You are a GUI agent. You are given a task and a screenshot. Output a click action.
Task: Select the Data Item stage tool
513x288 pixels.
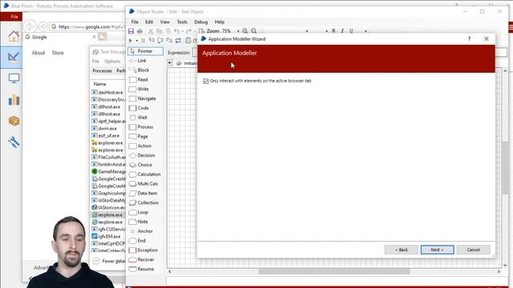tap(143, 194)
